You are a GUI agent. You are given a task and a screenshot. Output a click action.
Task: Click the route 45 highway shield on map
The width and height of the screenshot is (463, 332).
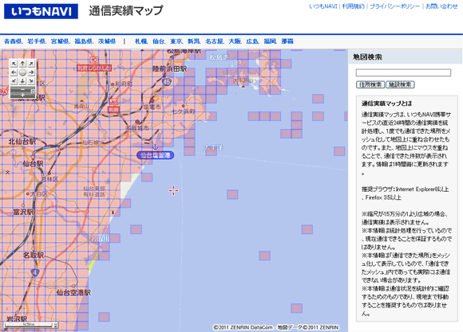point(167,82)
